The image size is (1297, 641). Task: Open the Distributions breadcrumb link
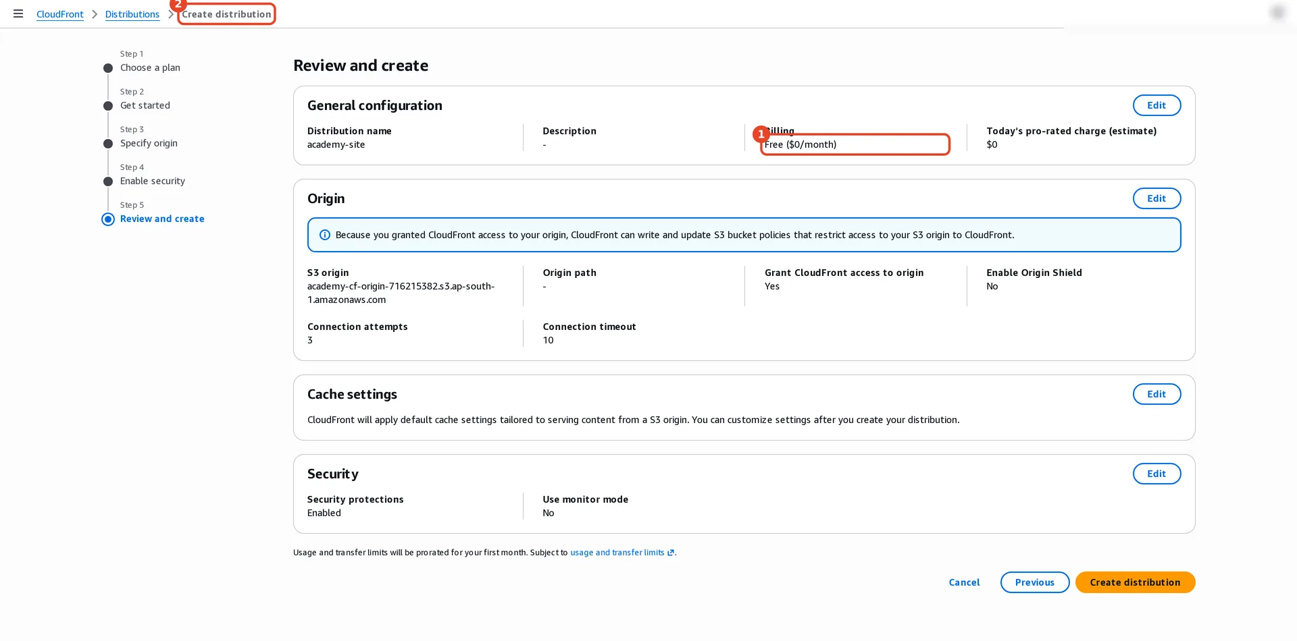click(x=132, y=14)
